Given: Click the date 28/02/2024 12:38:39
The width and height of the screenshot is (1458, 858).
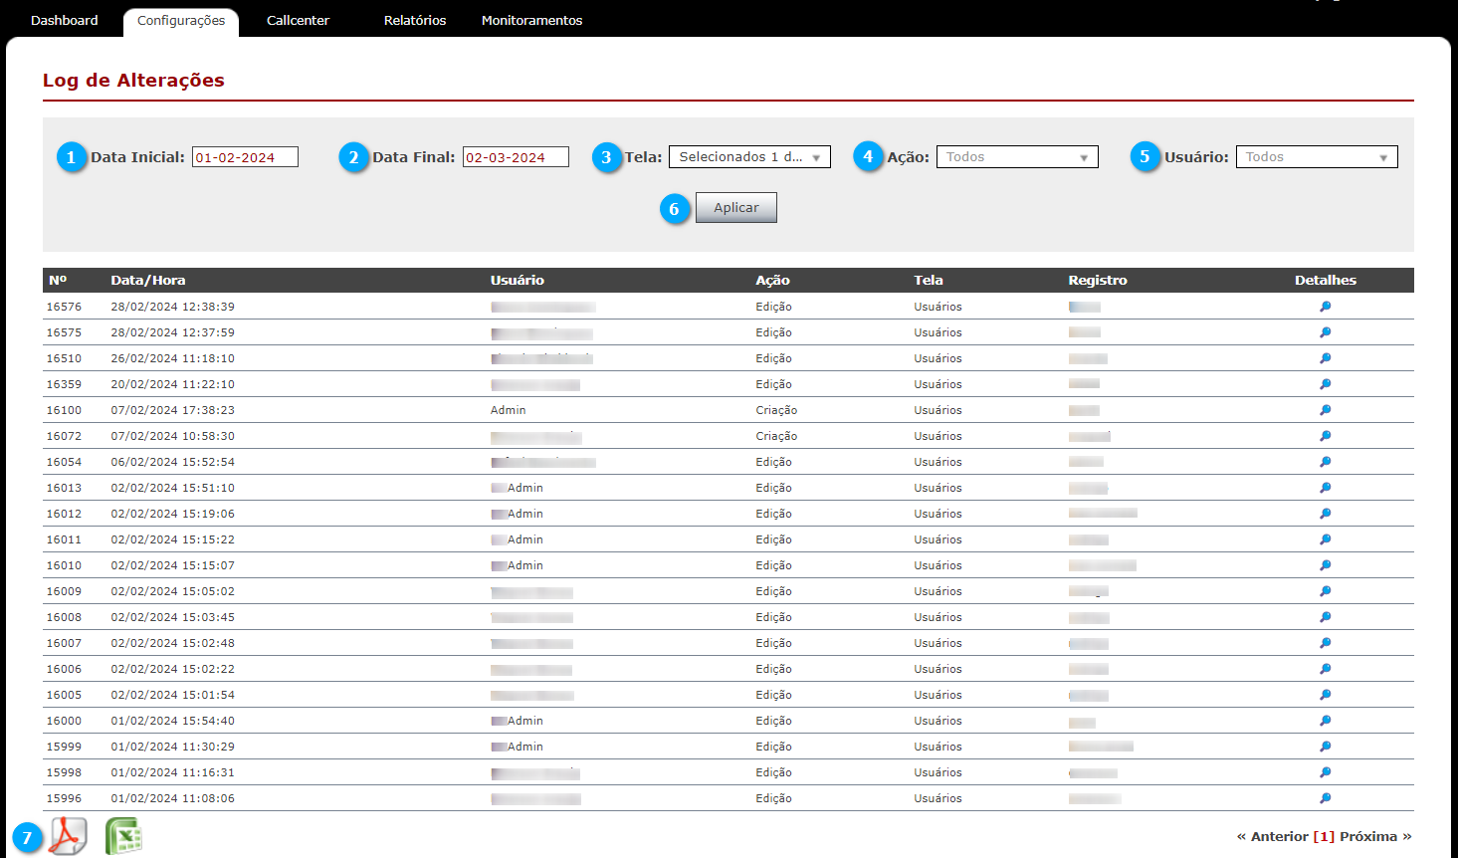Looking at the screenshot, I should [x=173, y=307].
